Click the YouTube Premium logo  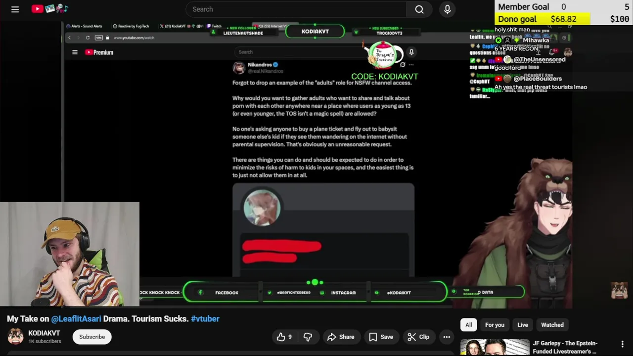[99, 52]
